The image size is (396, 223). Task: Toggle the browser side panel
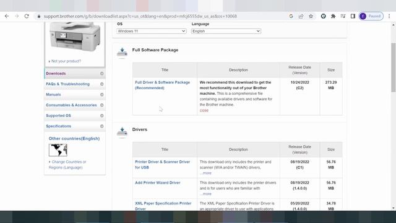pos(353,16)
